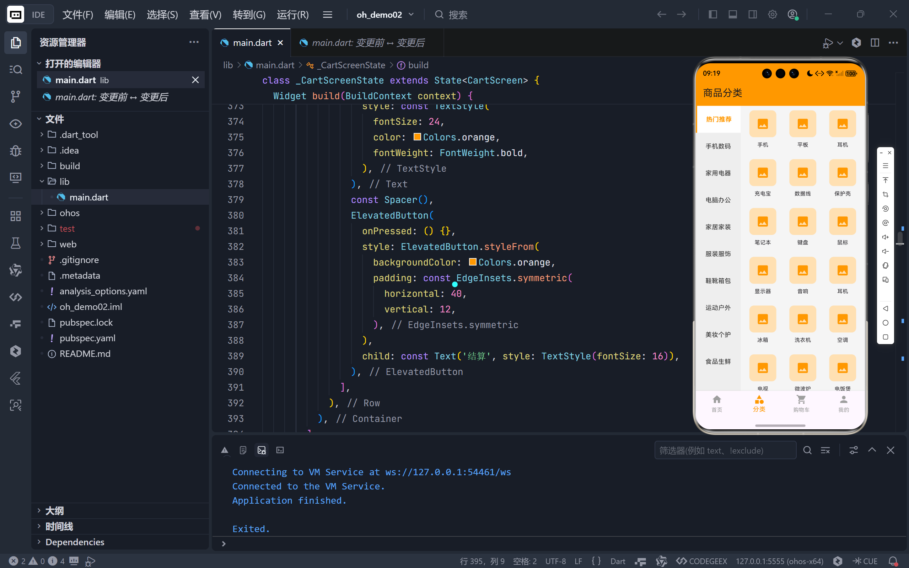This screenshot has width=909, height=568.
Task: Toggle the secondary sidebar layout icon
Action: click(x=752, y=14)
